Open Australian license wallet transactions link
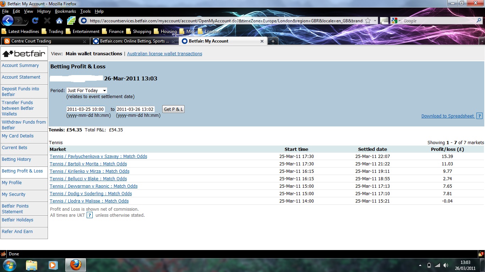This screenshot has width=485, height=272. pyautogui.click(x=165, y=54)
